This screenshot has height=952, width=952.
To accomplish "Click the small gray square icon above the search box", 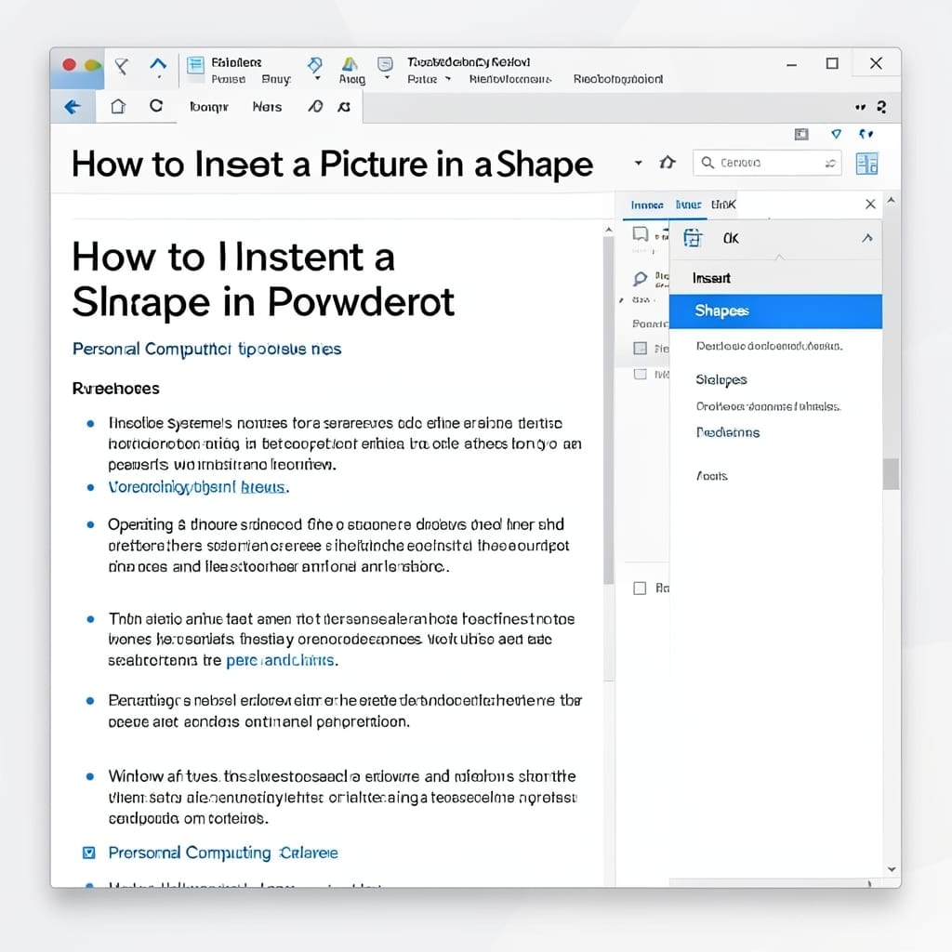I will click(801, 134).
